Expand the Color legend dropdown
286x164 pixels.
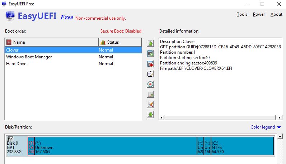(266, 127)
